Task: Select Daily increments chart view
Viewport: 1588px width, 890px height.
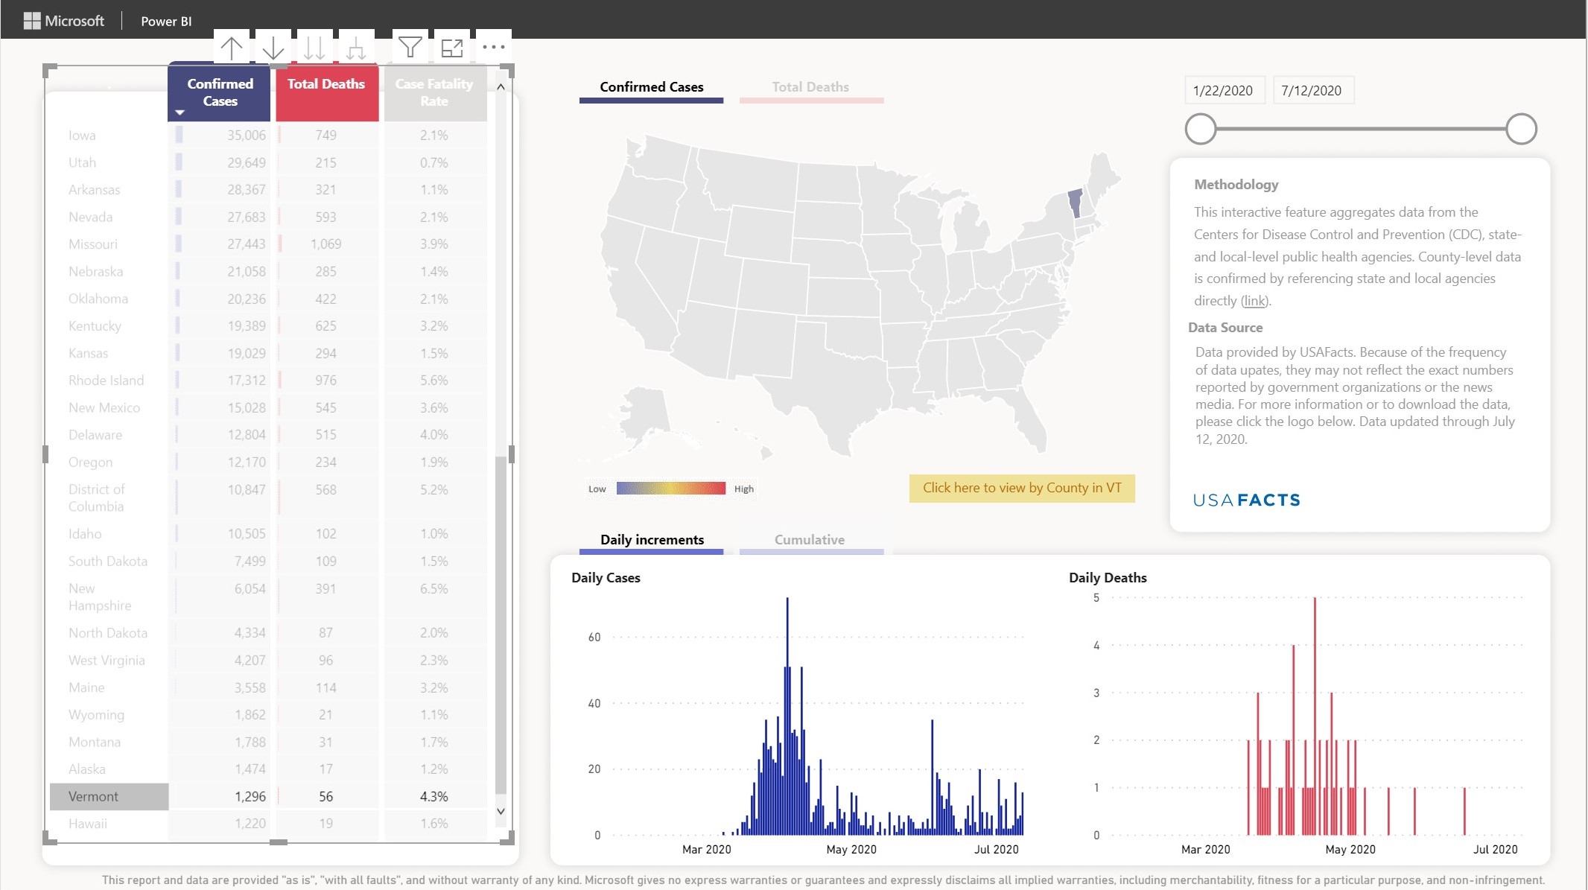Action: (652, 540)
